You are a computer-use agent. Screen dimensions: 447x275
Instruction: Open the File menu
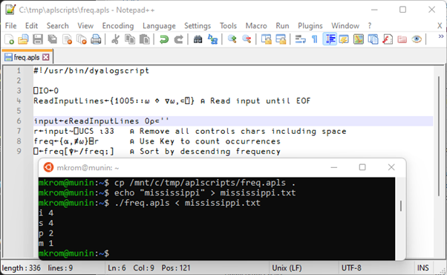click(11, 26)
